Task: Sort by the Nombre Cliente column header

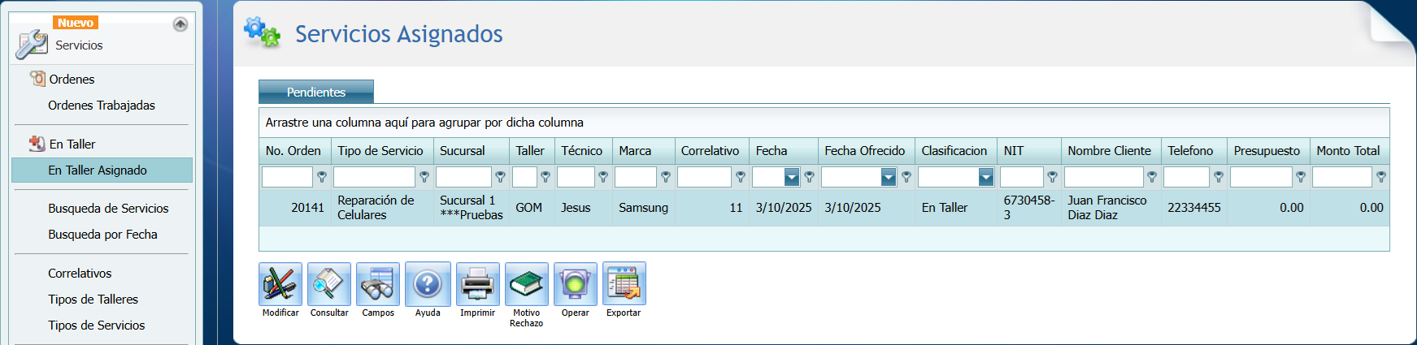Action: tap(1111, 151)
